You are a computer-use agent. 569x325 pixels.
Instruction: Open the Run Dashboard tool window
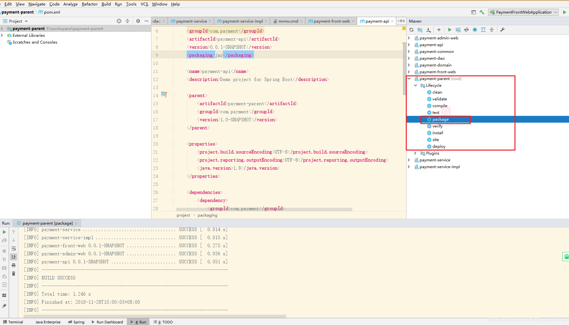[107, 322]
